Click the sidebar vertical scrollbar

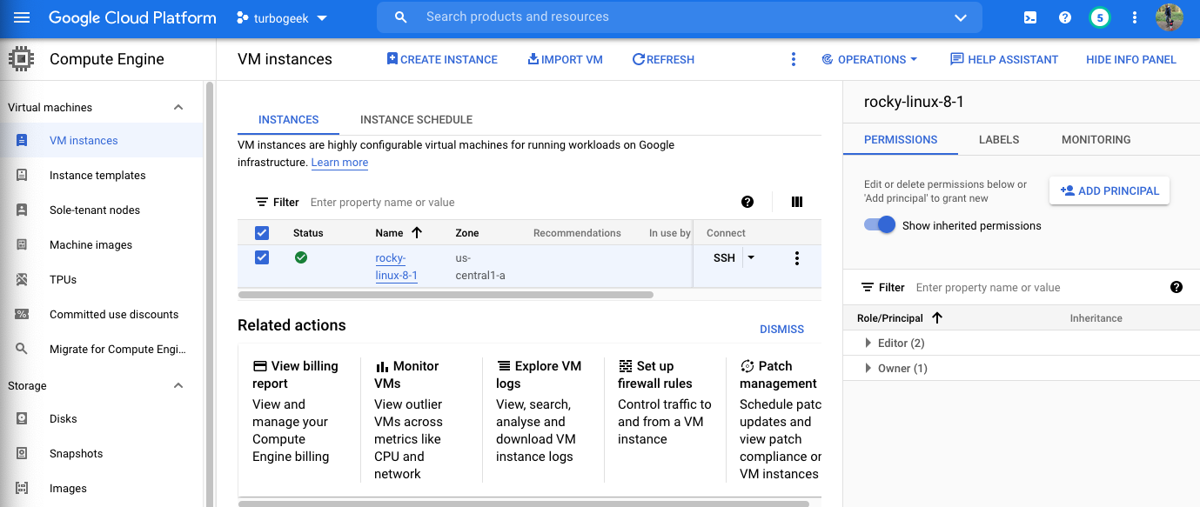(209, 294)
